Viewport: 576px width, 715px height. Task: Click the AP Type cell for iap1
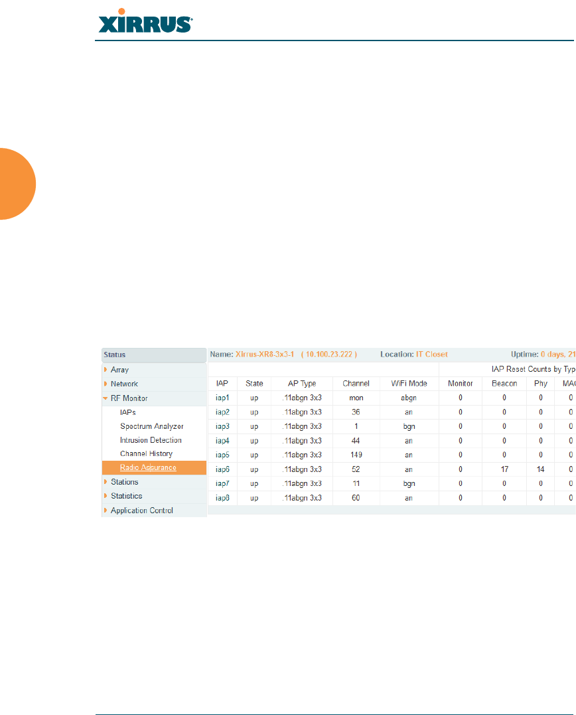point(302,398)
